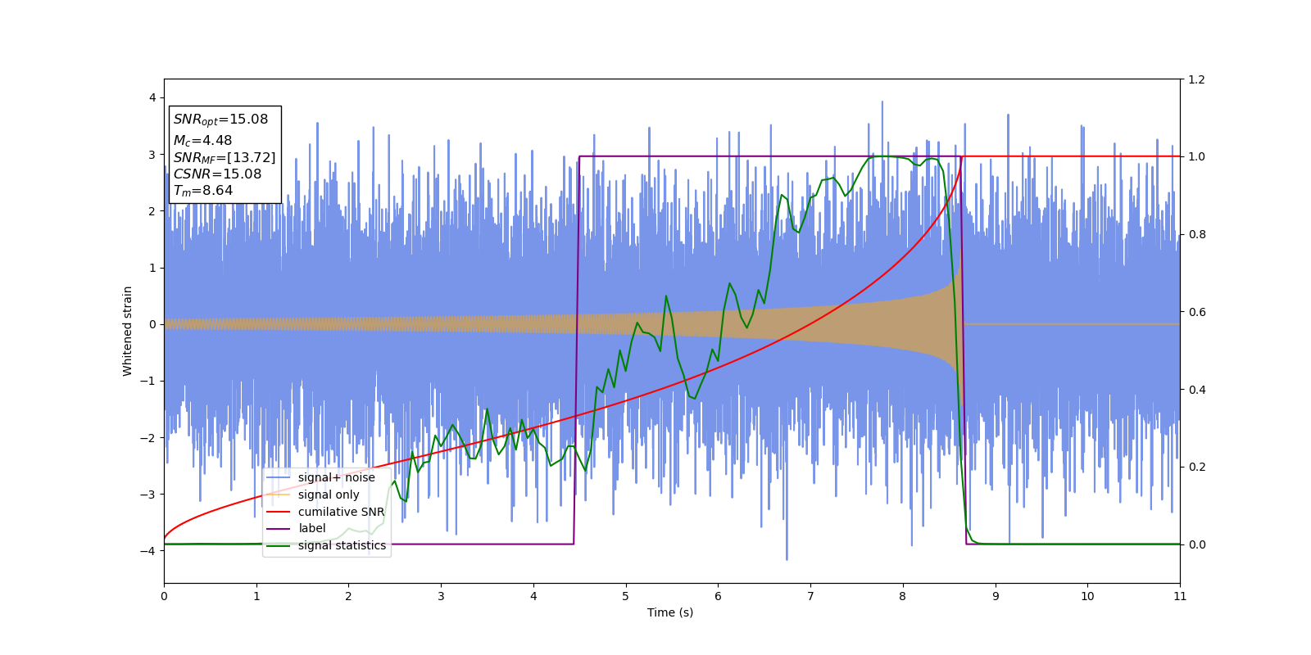The height and width of the screenshot is (655, 1311).
Task: Click the blue line sample in legend
Action: click(x=279, y=477)
